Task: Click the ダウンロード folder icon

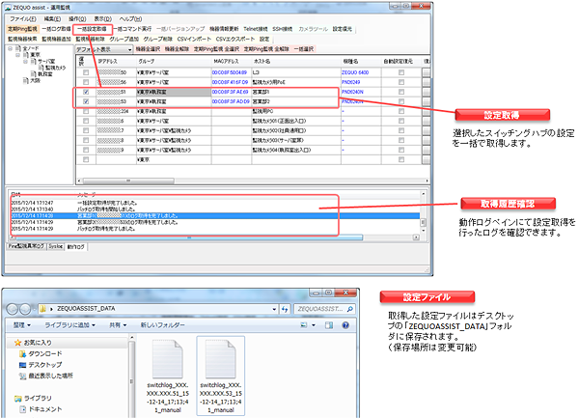Action: coord(22,354)
